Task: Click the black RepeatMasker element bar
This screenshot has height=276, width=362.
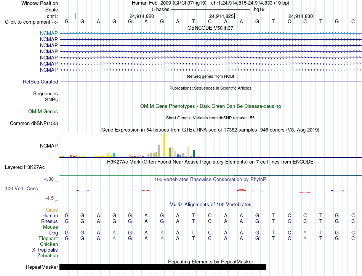Action: click(163, 267)
